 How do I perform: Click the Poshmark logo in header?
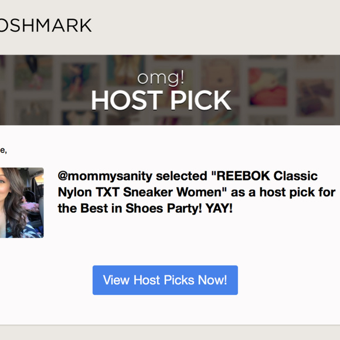tap(46, 25)
